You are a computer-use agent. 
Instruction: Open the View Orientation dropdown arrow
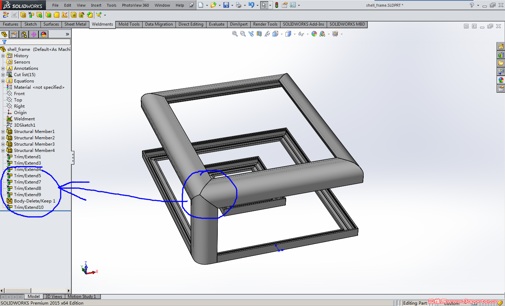(x=282, y=34)
